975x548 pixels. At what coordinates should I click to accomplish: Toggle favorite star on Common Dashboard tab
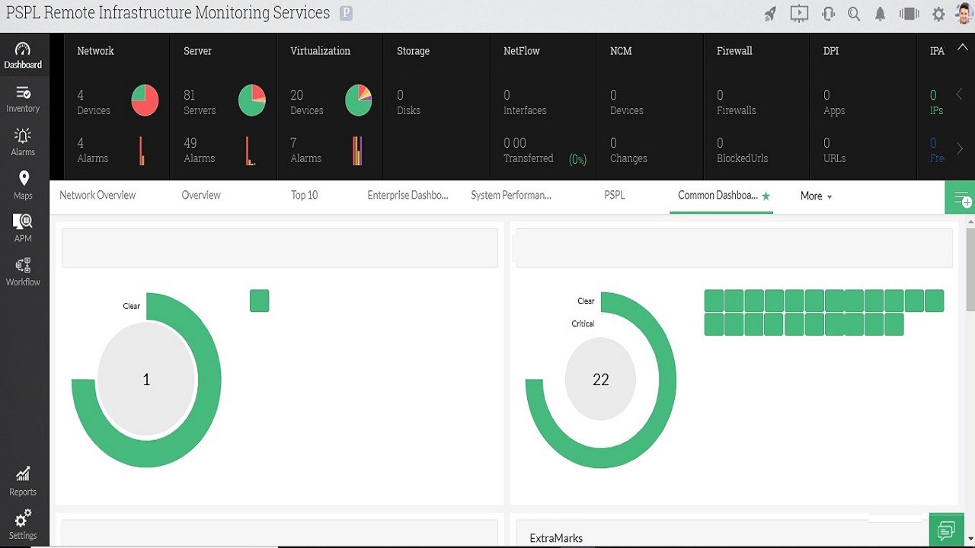[x=766, y=196]
